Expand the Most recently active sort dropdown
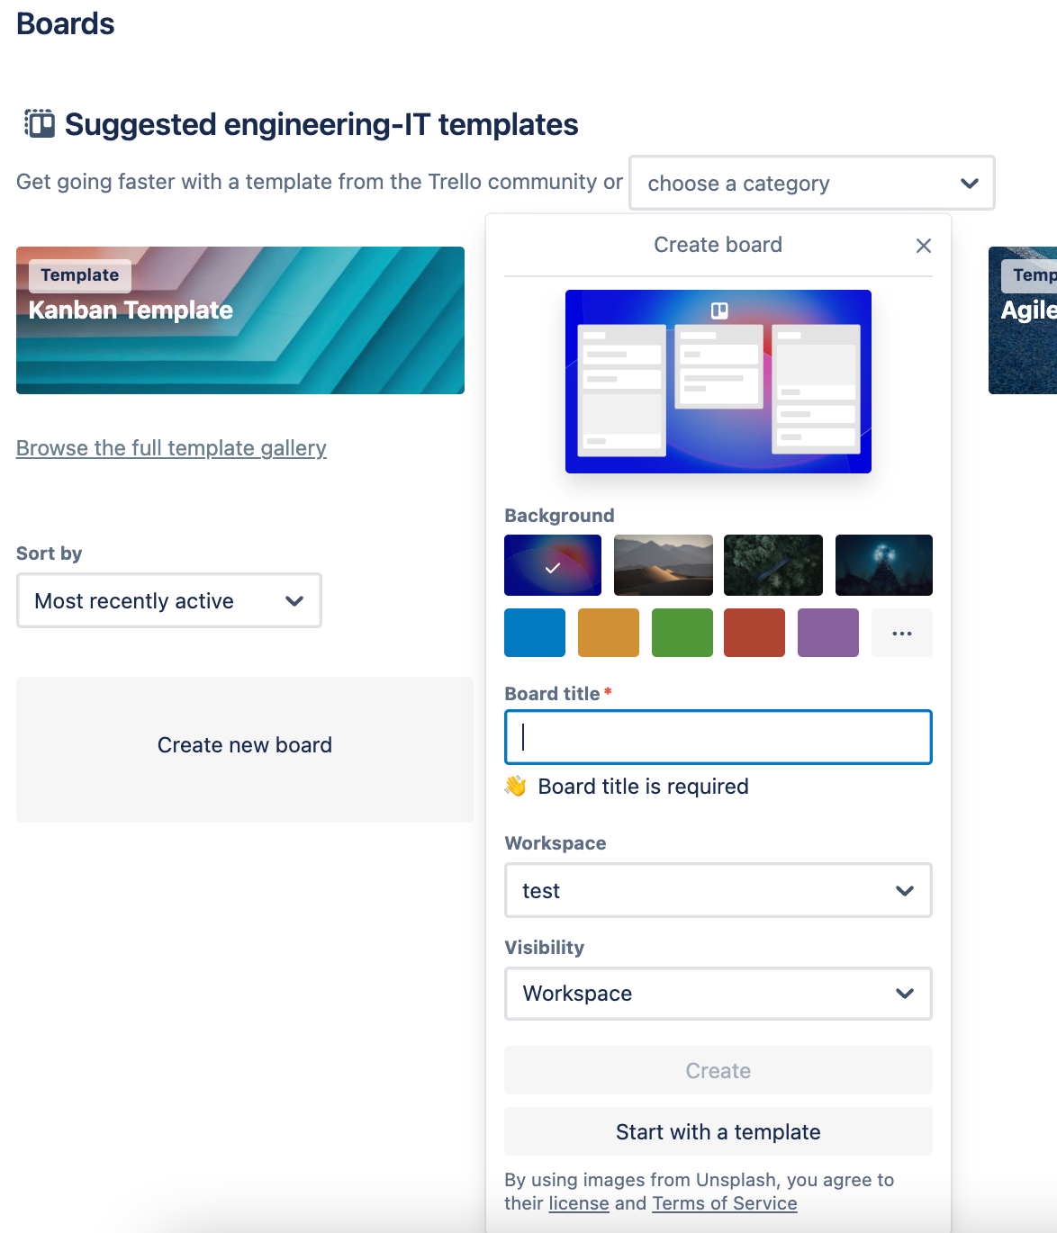 pyautogui.click(x=169, y=600)
